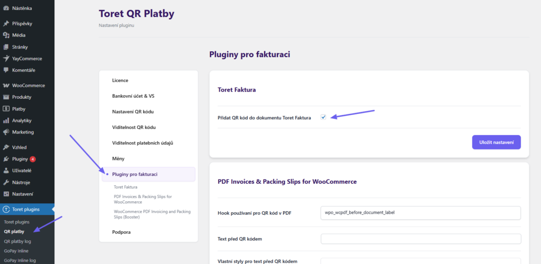
Task: Open the Toret plugins menu item
Action: click(27, 209)
